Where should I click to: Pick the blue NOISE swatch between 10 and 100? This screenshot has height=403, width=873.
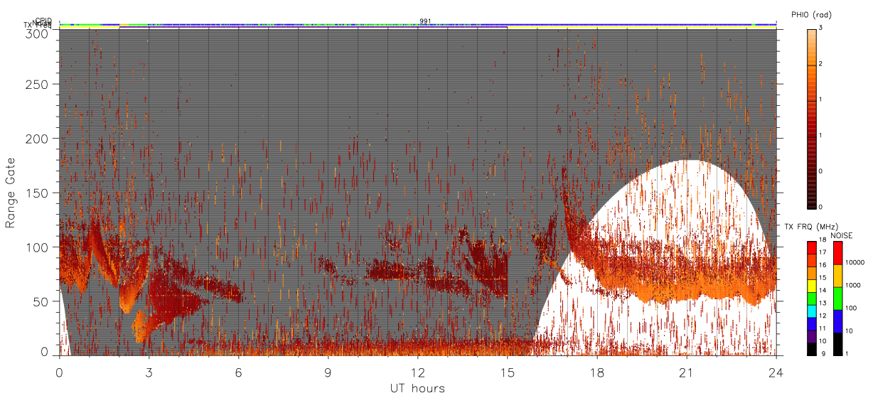click(x=838, y=321)
